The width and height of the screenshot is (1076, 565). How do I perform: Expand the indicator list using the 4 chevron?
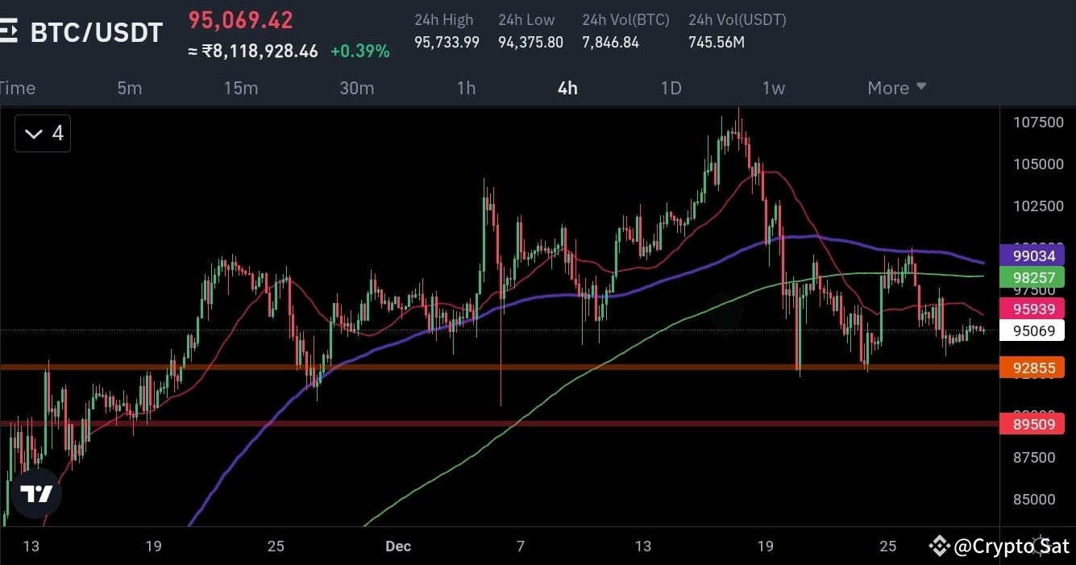click(42, 133)
